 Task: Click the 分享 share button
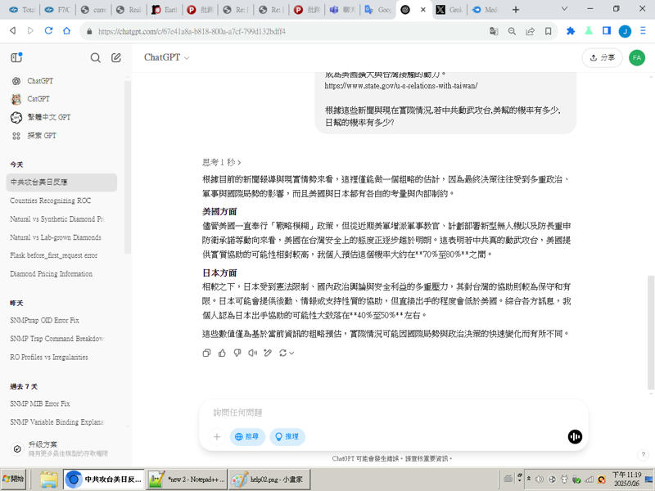point(601,58)
